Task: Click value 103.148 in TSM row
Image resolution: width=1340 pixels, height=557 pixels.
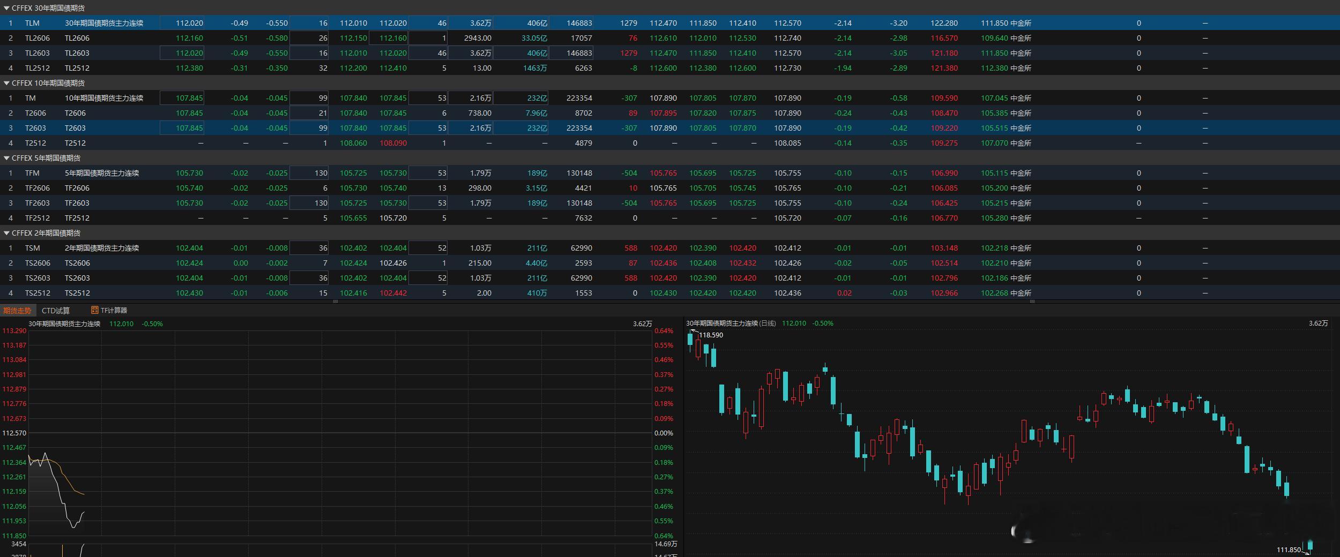Action: coord(944,248)
